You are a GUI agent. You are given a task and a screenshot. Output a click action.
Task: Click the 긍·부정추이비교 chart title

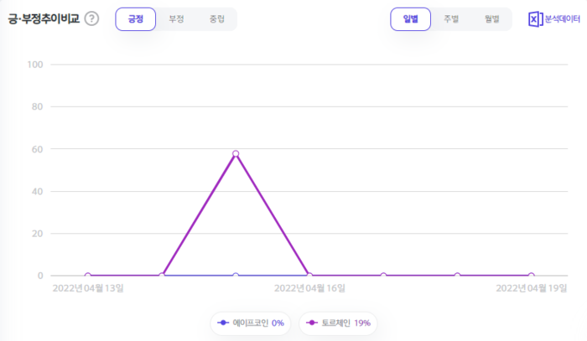(44, 19)
